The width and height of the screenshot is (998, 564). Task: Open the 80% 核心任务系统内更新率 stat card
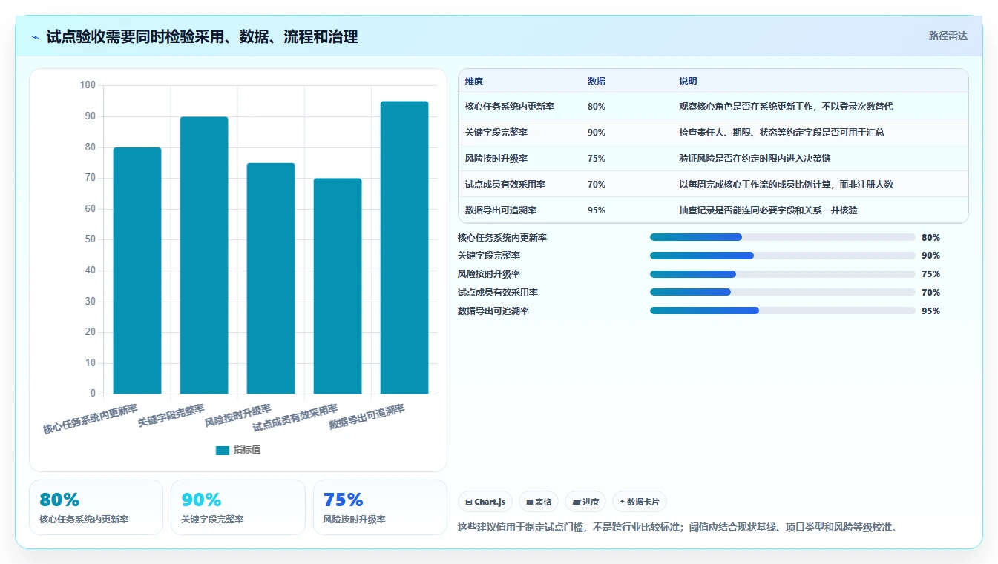(x=96, y=507)
